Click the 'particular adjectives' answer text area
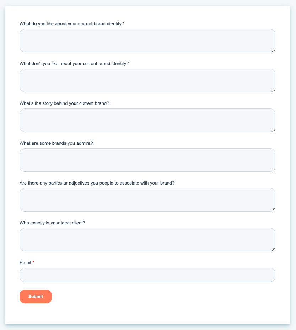The height and width of the screenshot is (330, 296). 147,200
